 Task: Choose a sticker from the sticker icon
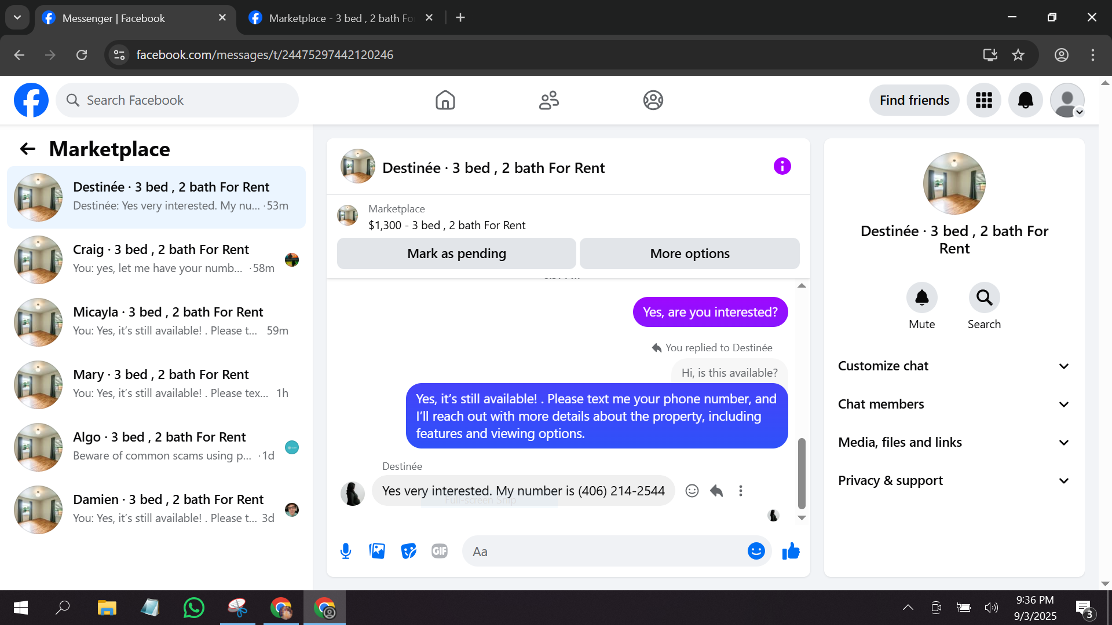coord(409,551)
